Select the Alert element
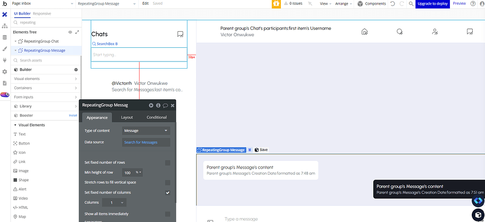485x222 pixels. coord(20,189)
